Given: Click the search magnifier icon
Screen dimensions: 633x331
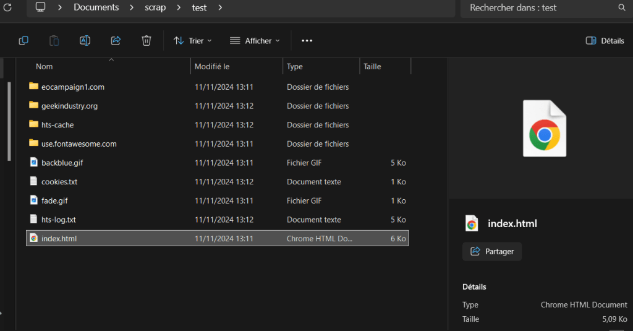Looking at the screenshot, I should 622,8.
